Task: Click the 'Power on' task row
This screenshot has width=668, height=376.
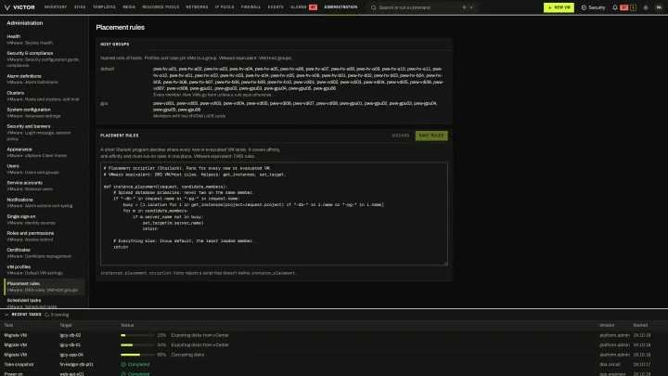Action: pos(334,373)
